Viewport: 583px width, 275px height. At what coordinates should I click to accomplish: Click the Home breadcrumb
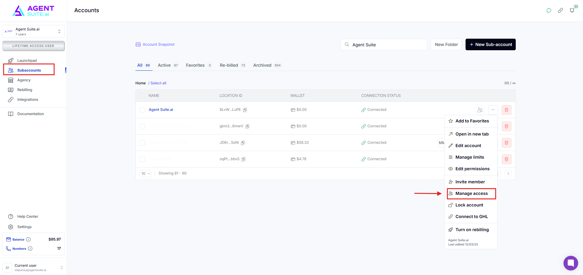tap(141, 83)
